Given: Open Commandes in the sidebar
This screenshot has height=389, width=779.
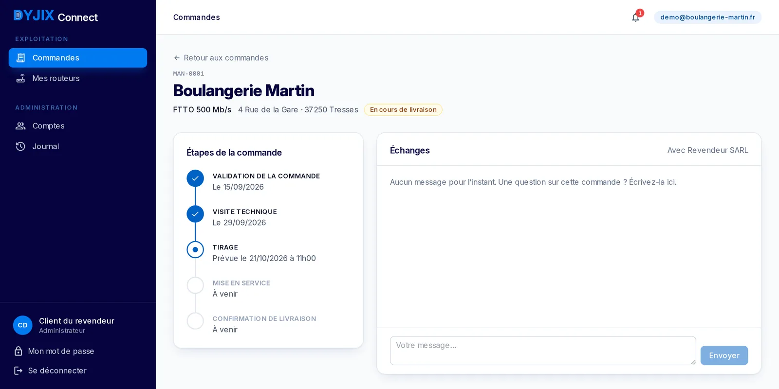Looking at the screenshot, I should (x=78, y=58).
